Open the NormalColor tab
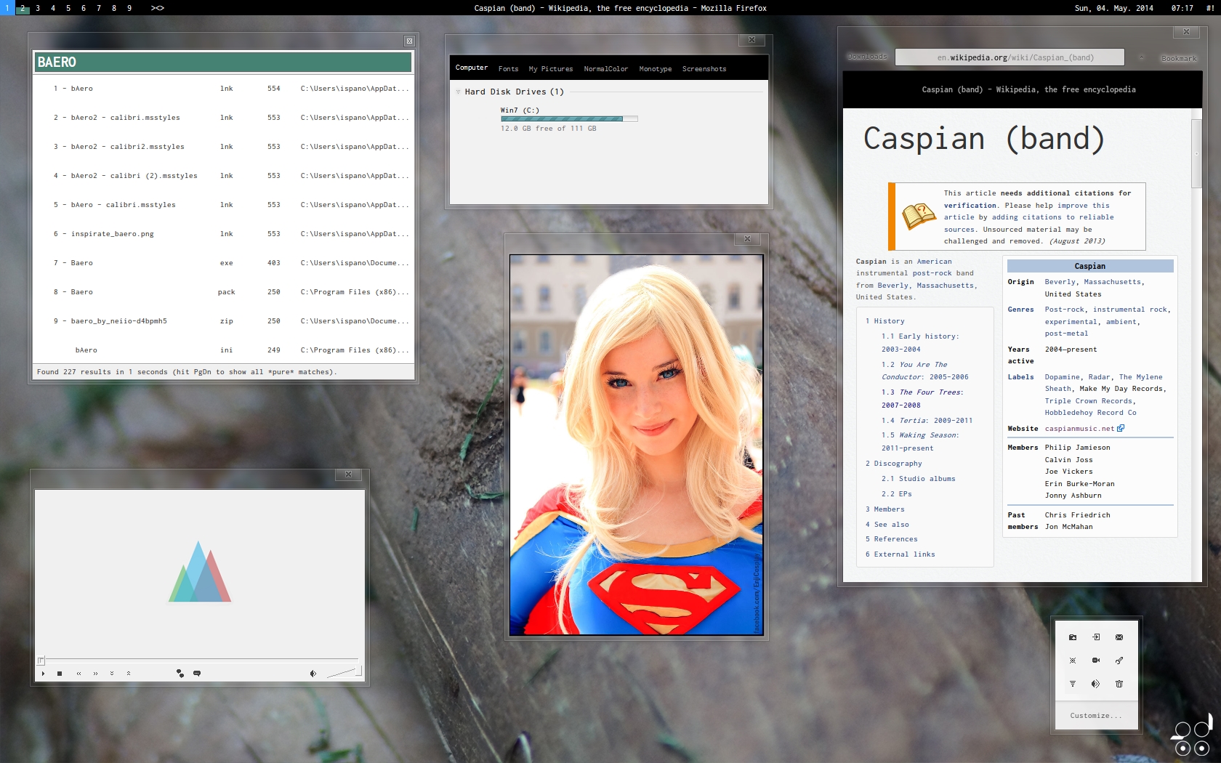The height and width of the screenshot is (763, 1221). (x=606, y=69)
